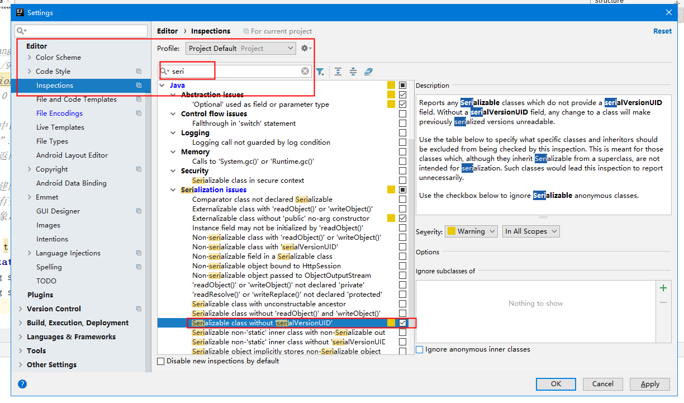Click the Apply button

pos(650,384)
